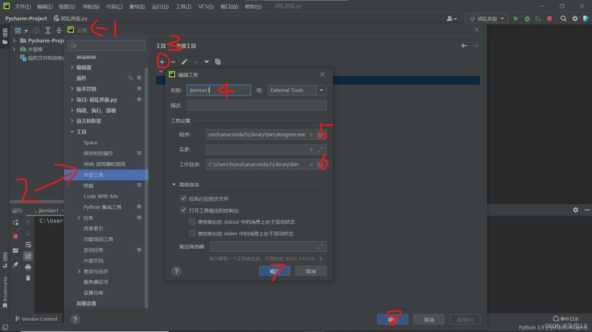The width and height of the screenshot is (592, 332).
Task: Cancel the Edit Tool dialog
Action: pyautogui.click(x=311, y=271)
